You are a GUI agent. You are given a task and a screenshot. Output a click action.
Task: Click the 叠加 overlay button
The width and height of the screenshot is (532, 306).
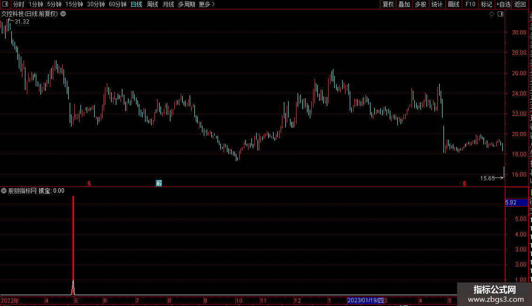(404, 4)
